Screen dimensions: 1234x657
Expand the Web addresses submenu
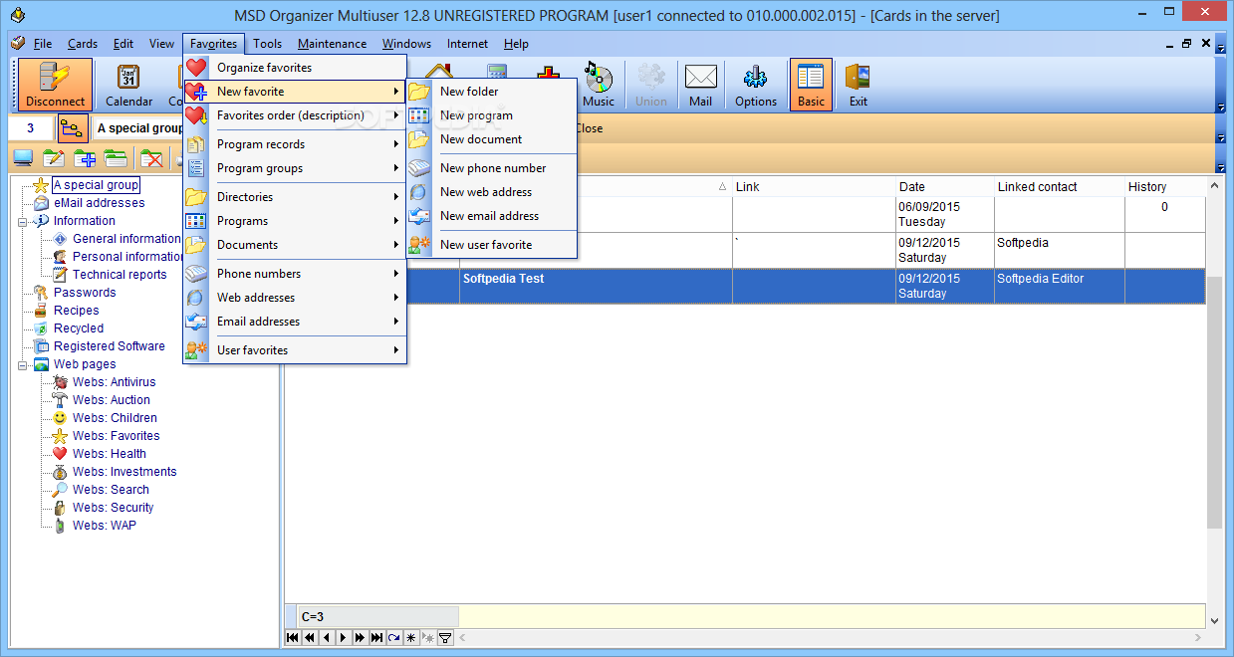[x=296, y=298]
